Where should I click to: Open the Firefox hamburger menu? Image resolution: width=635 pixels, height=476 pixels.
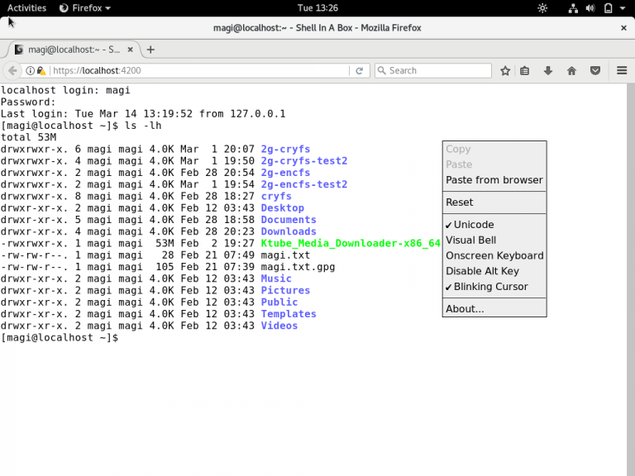click(622, 71)
